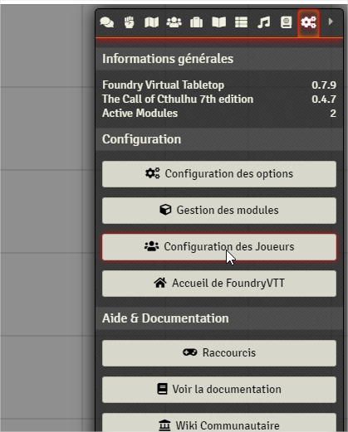Collapse the sidebar with the arrow
Screen dimensions: 348x432
331,22
